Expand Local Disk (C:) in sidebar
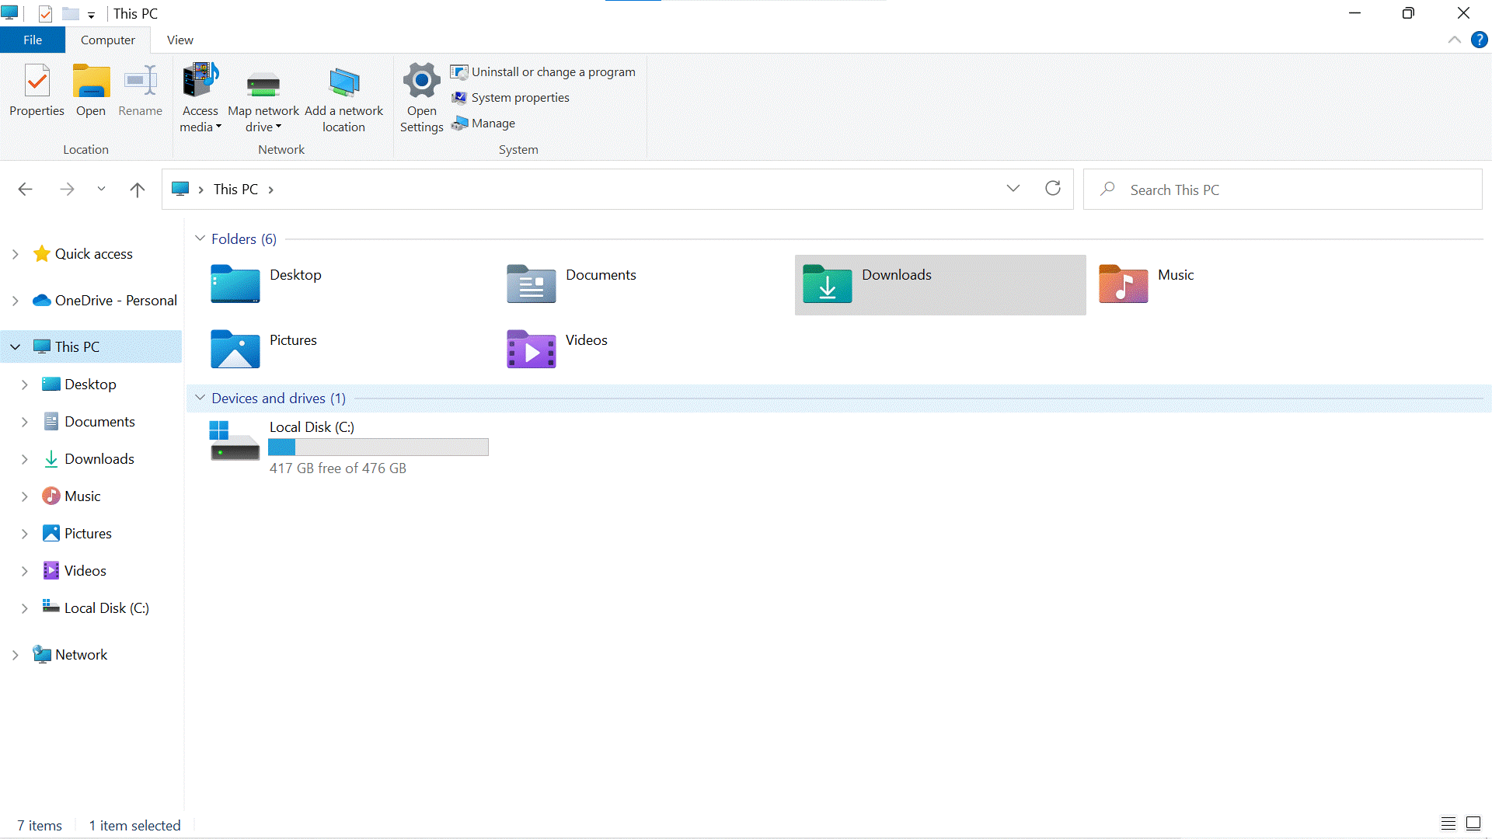 tap(25, 608)
